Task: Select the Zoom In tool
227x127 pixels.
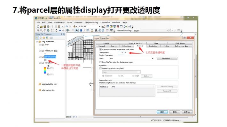Action: pyautogui.click(x=38, y=31)
